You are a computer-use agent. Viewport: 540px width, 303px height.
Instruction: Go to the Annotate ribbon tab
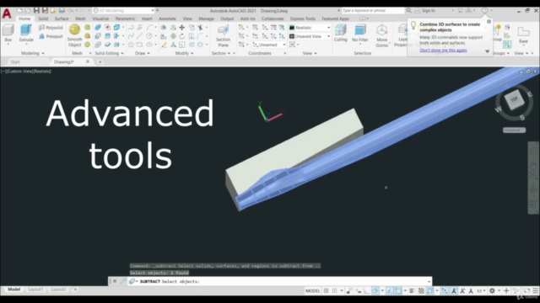pos(167,19)
